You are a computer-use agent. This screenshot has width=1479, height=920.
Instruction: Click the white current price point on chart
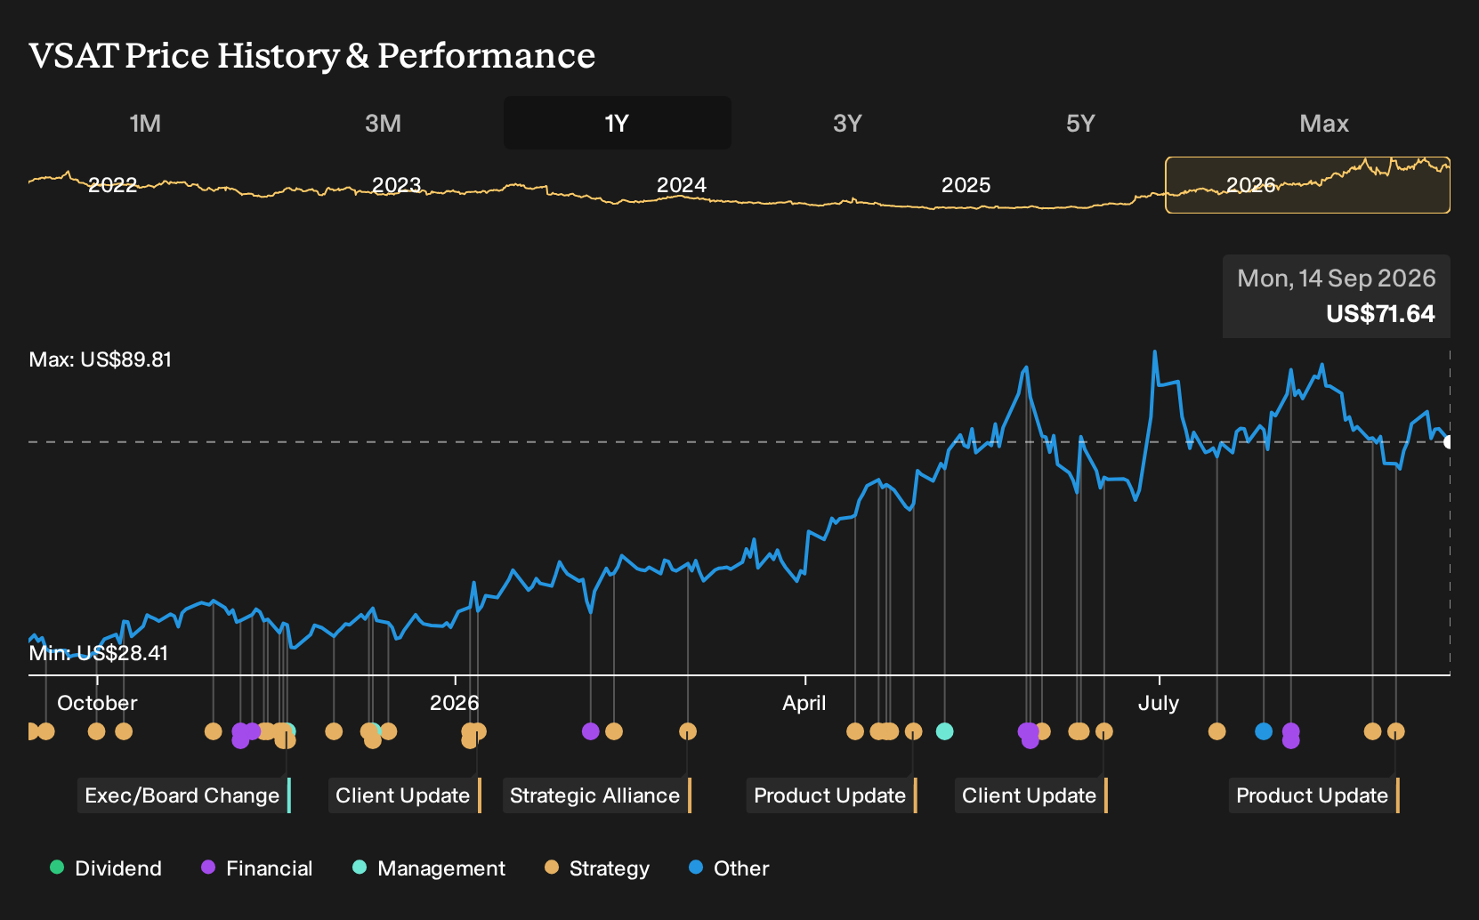1449,442
